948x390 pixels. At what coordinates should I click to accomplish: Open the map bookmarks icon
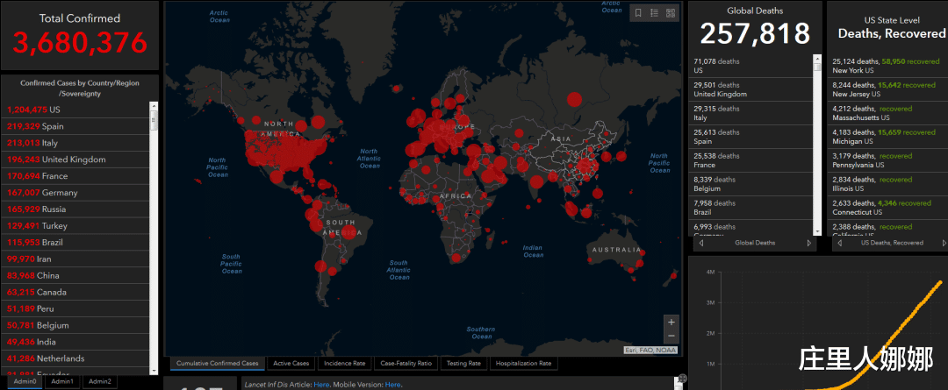[638, 12]
